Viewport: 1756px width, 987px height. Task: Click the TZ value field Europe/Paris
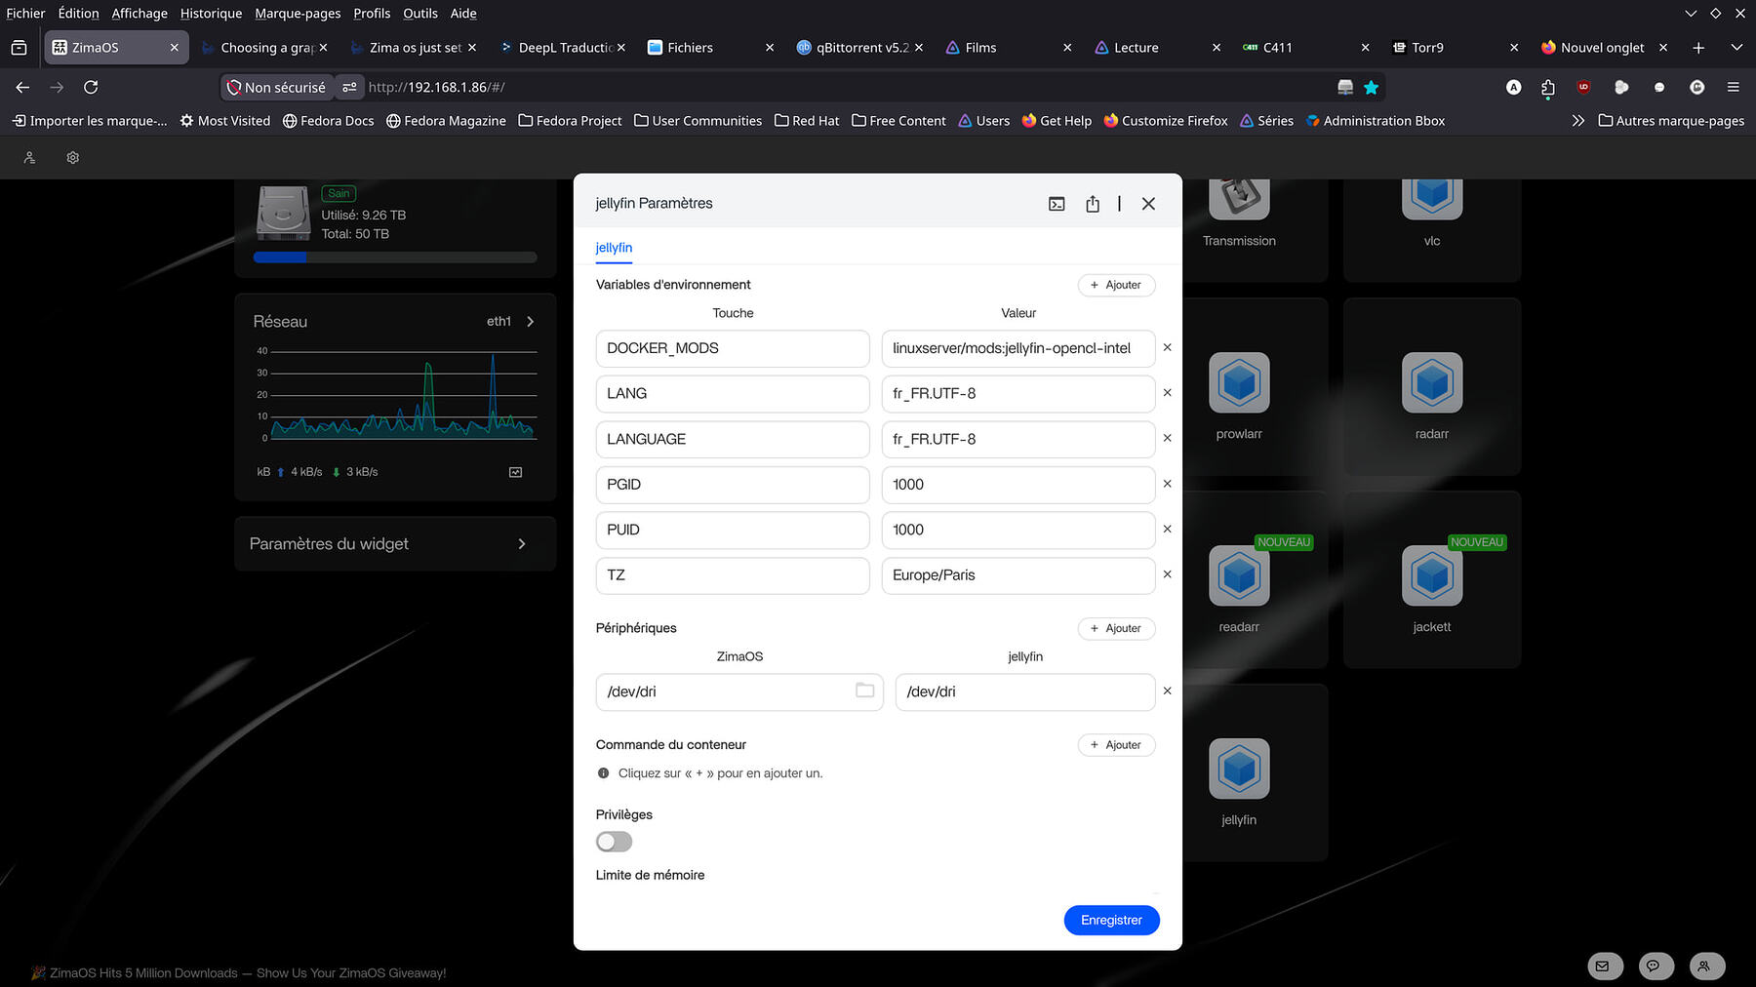point(1018,575)
